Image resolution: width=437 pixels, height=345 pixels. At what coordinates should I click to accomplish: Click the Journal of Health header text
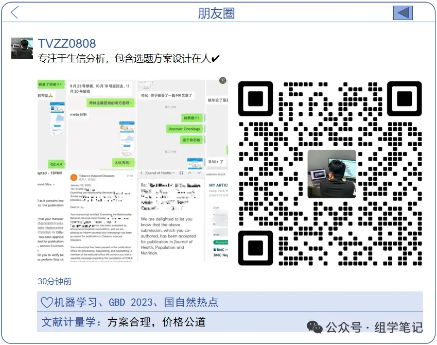point(160,173)
